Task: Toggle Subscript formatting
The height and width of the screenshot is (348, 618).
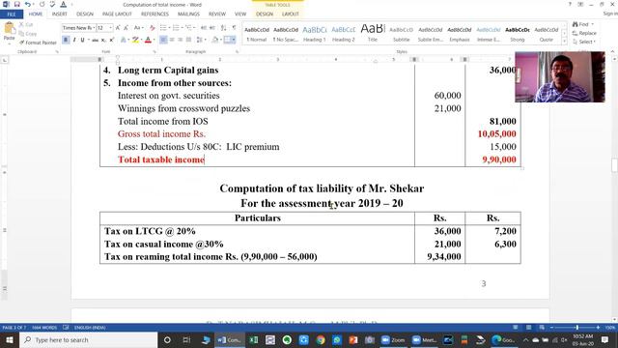Action: [103, 40]
